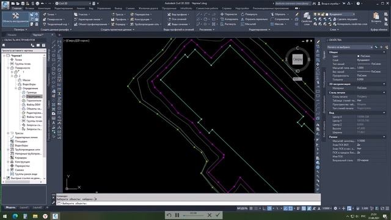Click the Участок parcel ribbon tool
This screenshot has width=391, height=220.
(x=82, y=15)
